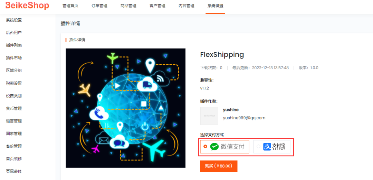373x180 pixels.
Task: Open the 订单管理 top menu
Action: pos(99,6)
